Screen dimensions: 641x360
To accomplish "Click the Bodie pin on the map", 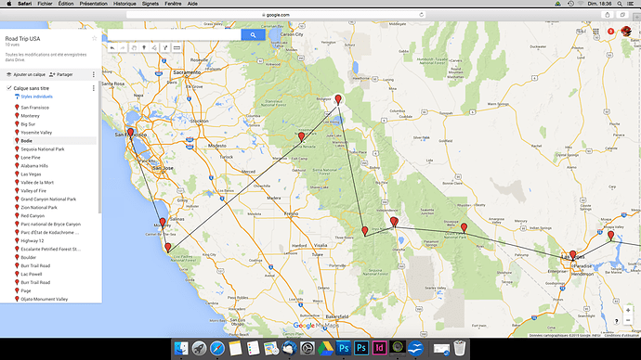I will (338, 99).
